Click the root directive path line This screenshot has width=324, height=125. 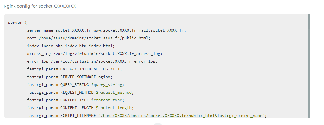tap(89, 38)
